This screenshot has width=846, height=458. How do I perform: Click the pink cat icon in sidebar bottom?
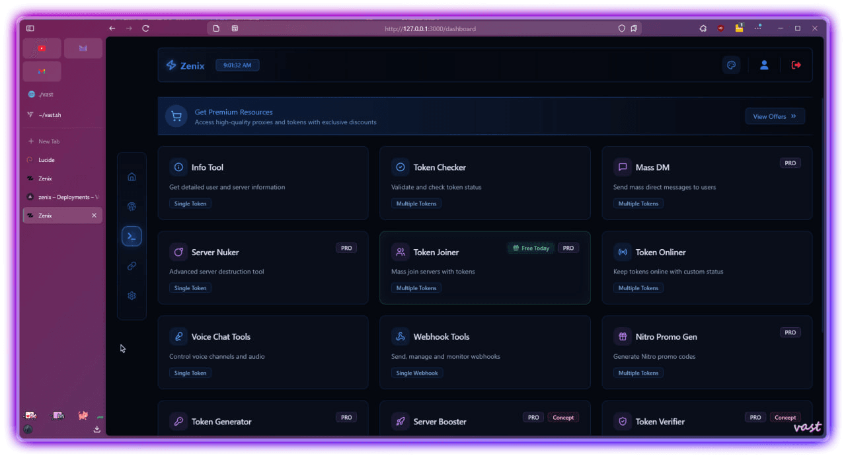[83, 416]
